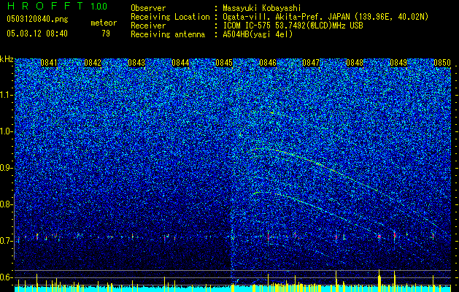Click the 'Receiving antenna' field label

click(168, 34)
